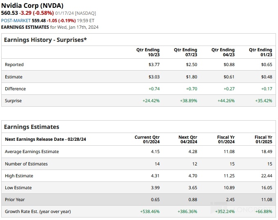This screenshot has height=220, width=278.
Task: Click the +44.26% surprise value
Action: [226, 101]
